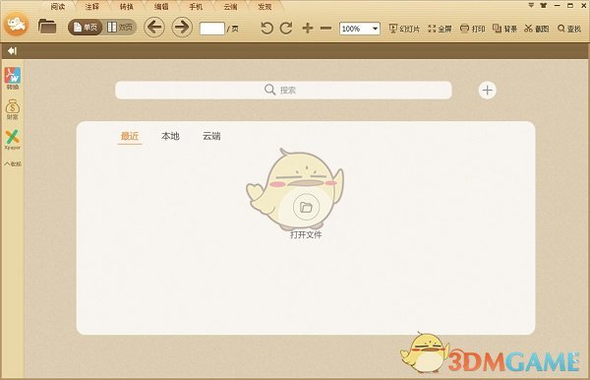This screenshot has height=380, width=590.
Task: Click the magnifier icon in the search bar
Action: tap(269, 90)
